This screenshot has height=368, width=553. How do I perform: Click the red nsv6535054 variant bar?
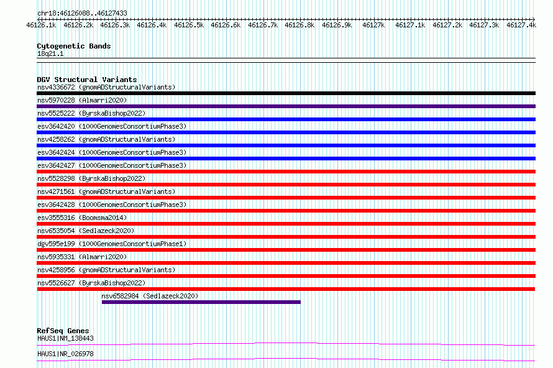pos(286,237)
